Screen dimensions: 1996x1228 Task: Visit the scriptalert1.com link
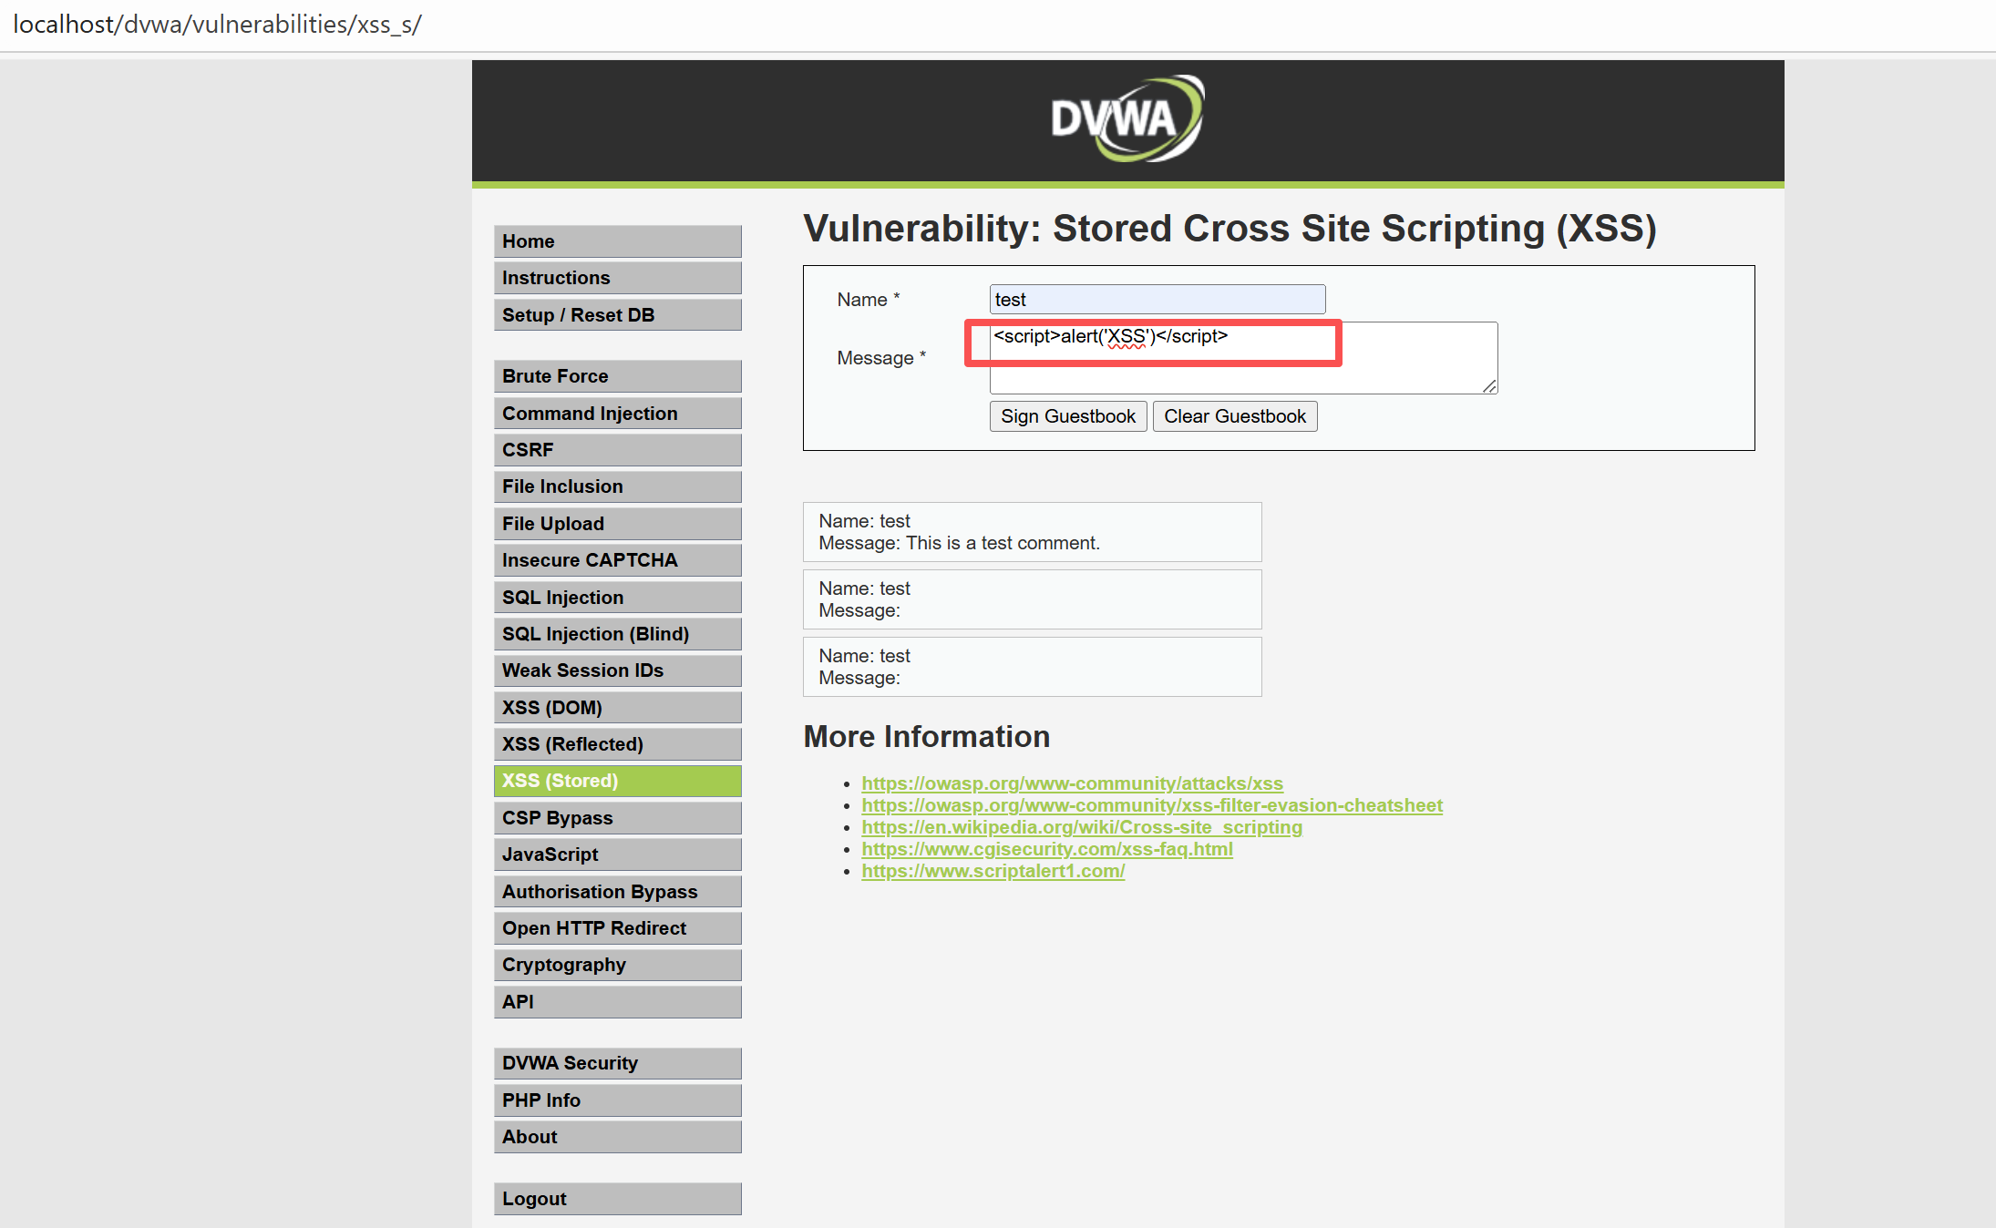[x=993, y=871]
